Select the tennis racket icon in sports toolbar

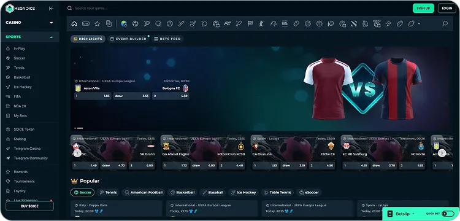(x=147, y=24)
